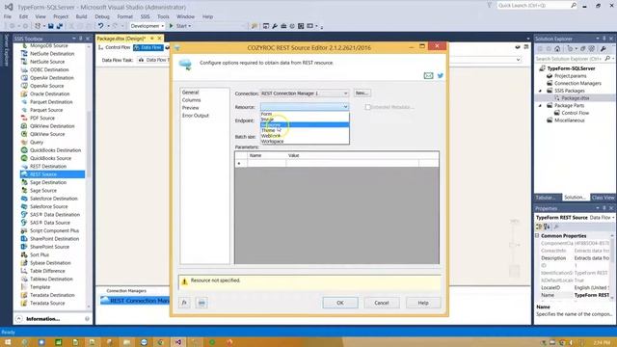
Task: Open the Debug menu
Action: point(102,16)
